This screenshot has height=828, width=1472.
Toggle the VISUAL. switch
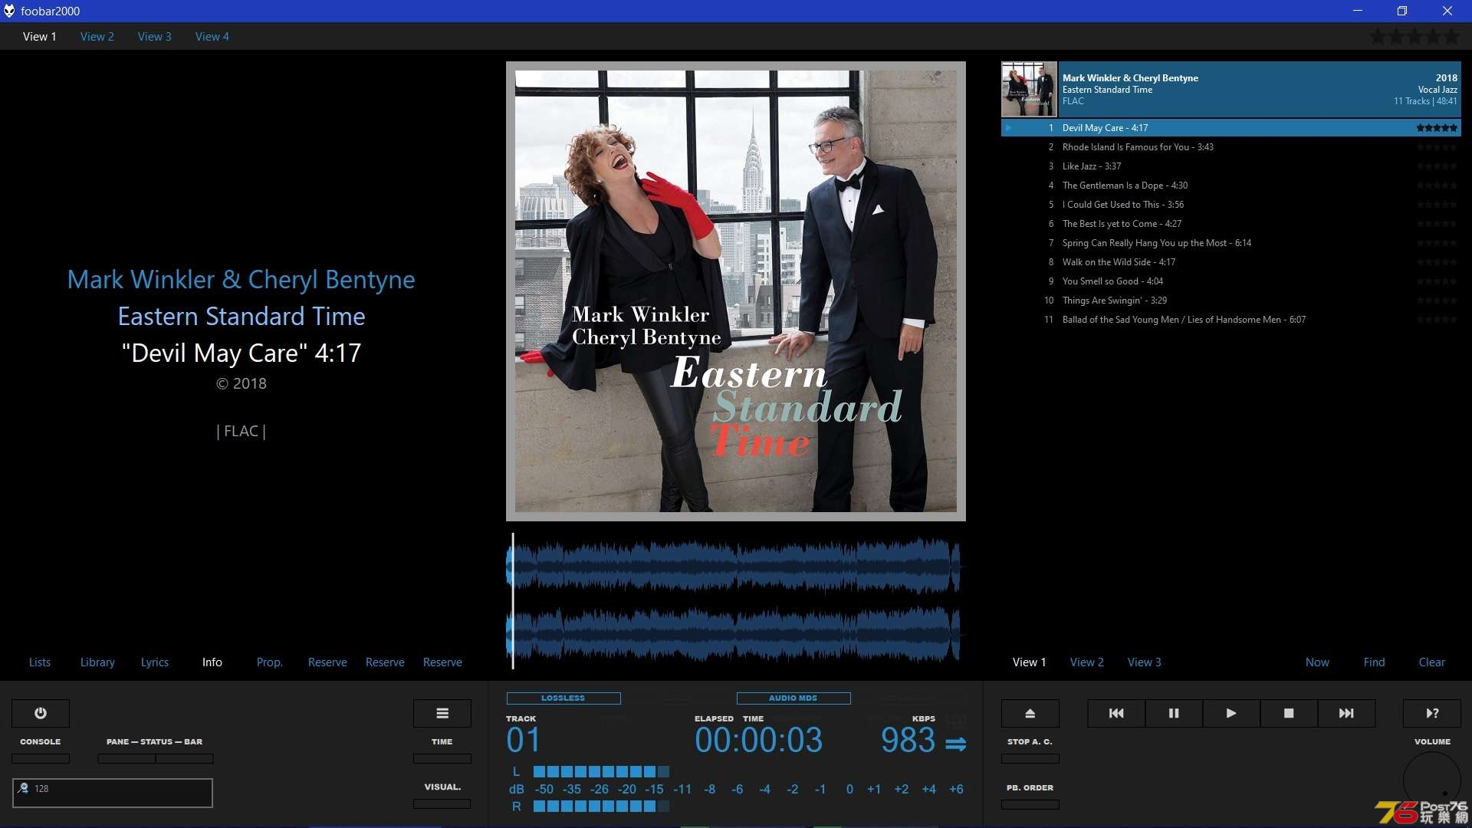click(x=442, y=803)
